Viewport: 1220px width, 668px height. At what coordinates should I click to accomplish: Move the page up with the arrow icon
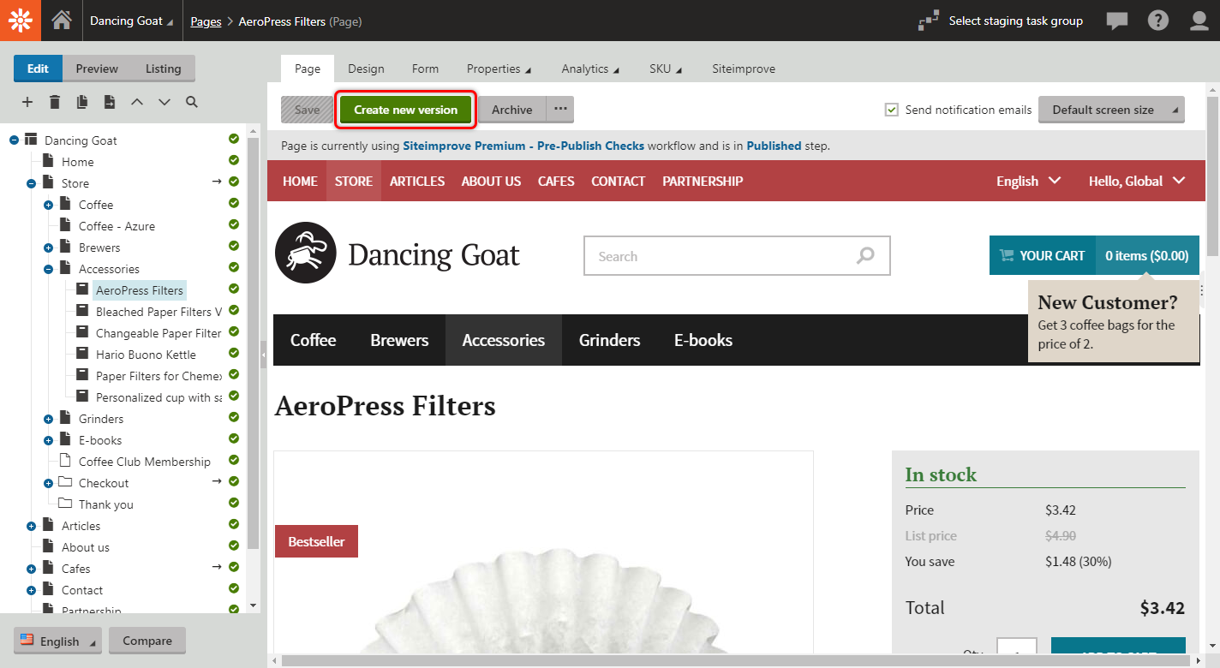pos(137,102)
